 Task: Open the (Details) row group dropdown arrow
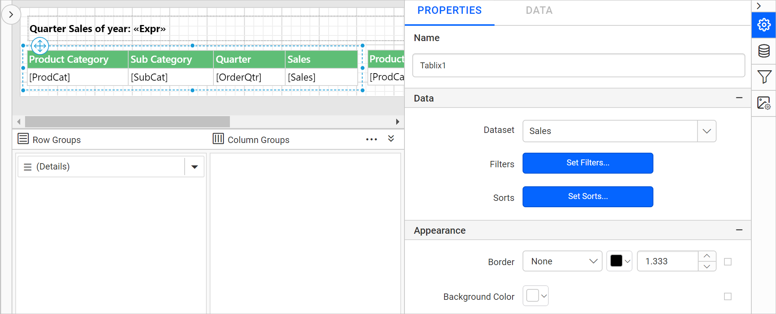tap(194, 167)
